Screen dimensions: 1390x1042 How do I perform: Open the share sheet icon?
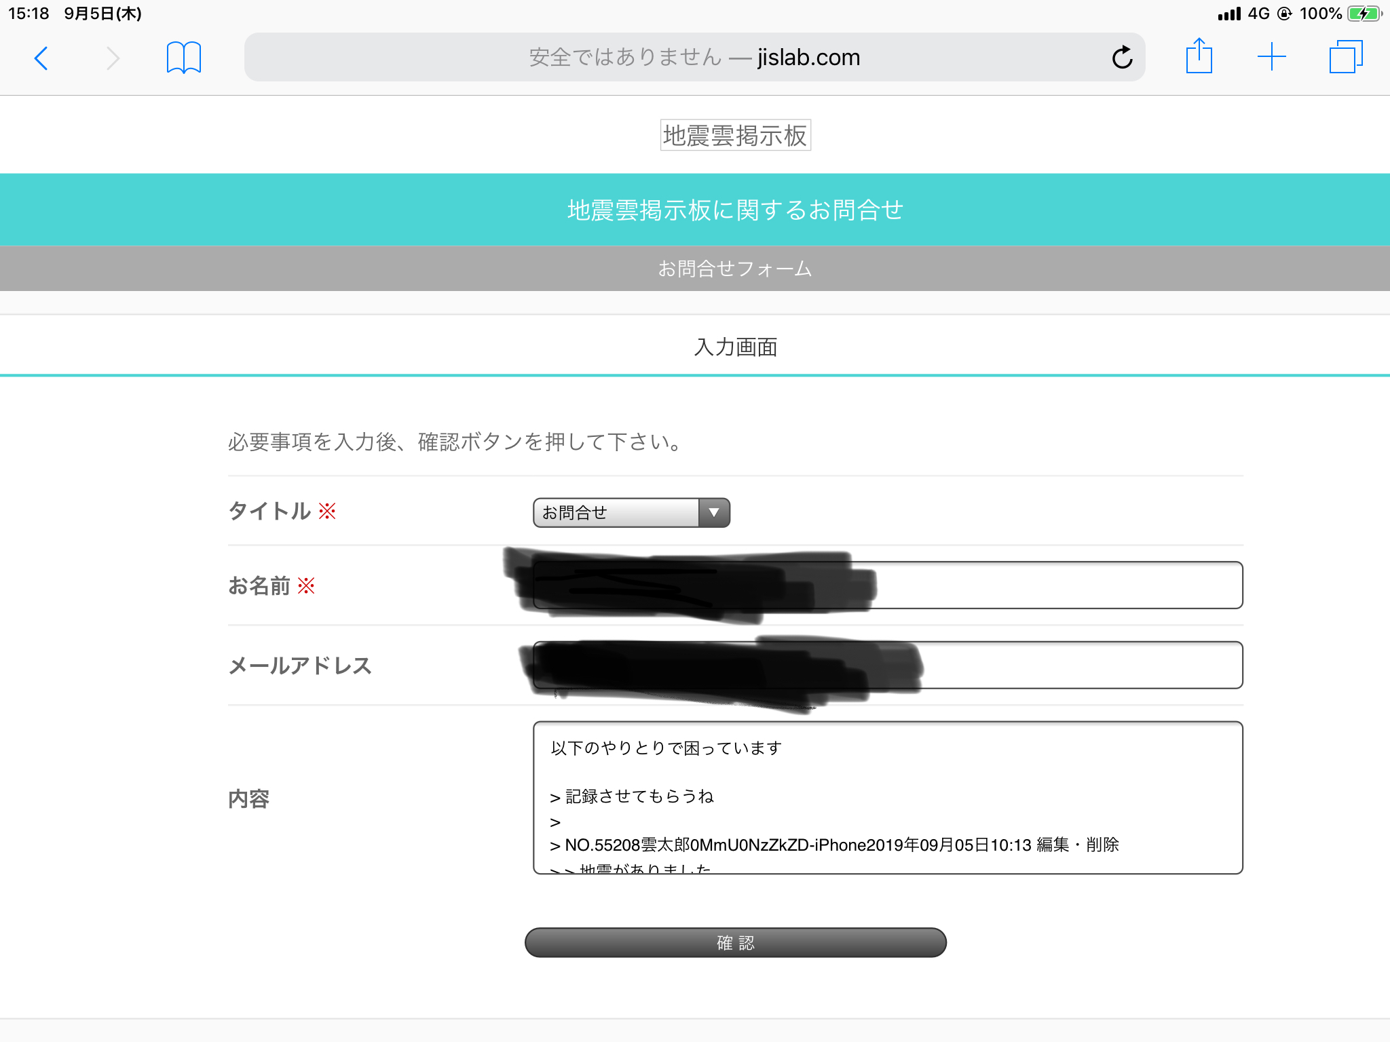(x=1199, y=57)
